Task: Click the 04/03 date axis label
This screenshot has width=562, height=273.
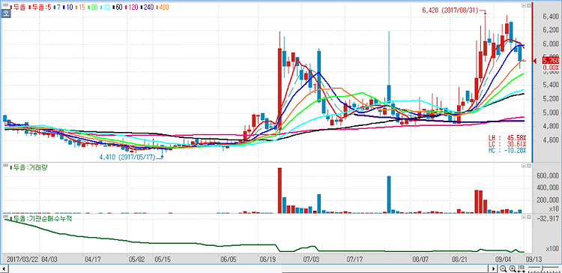Action: [49, 259]
